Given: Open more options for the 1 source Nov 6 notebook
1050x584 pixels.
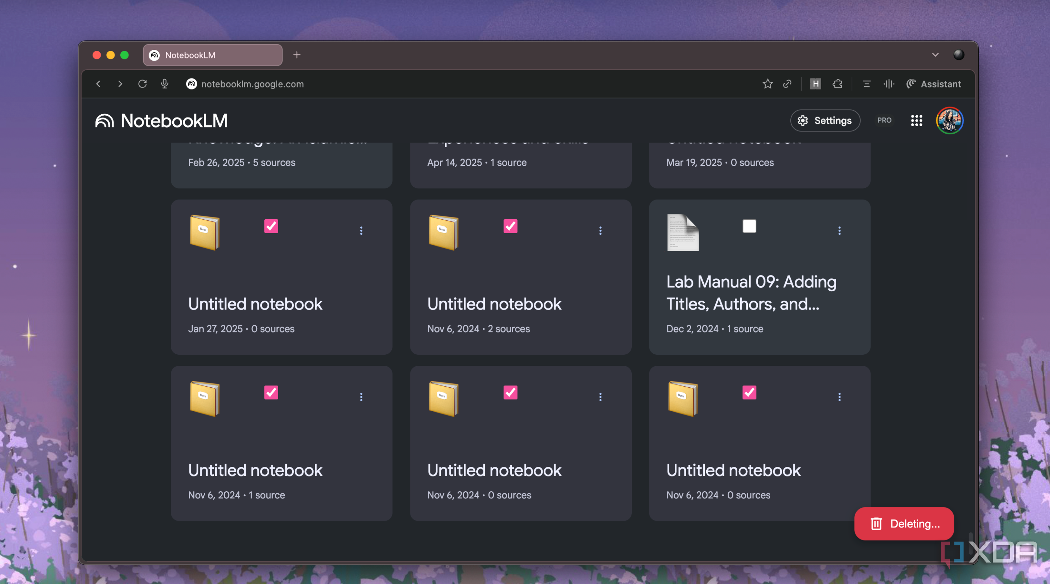Looking at the screenshot, I should (361, 397).
